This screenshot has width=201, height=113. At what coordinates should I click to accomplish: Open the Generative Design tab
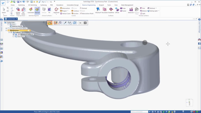pos(73,5)
